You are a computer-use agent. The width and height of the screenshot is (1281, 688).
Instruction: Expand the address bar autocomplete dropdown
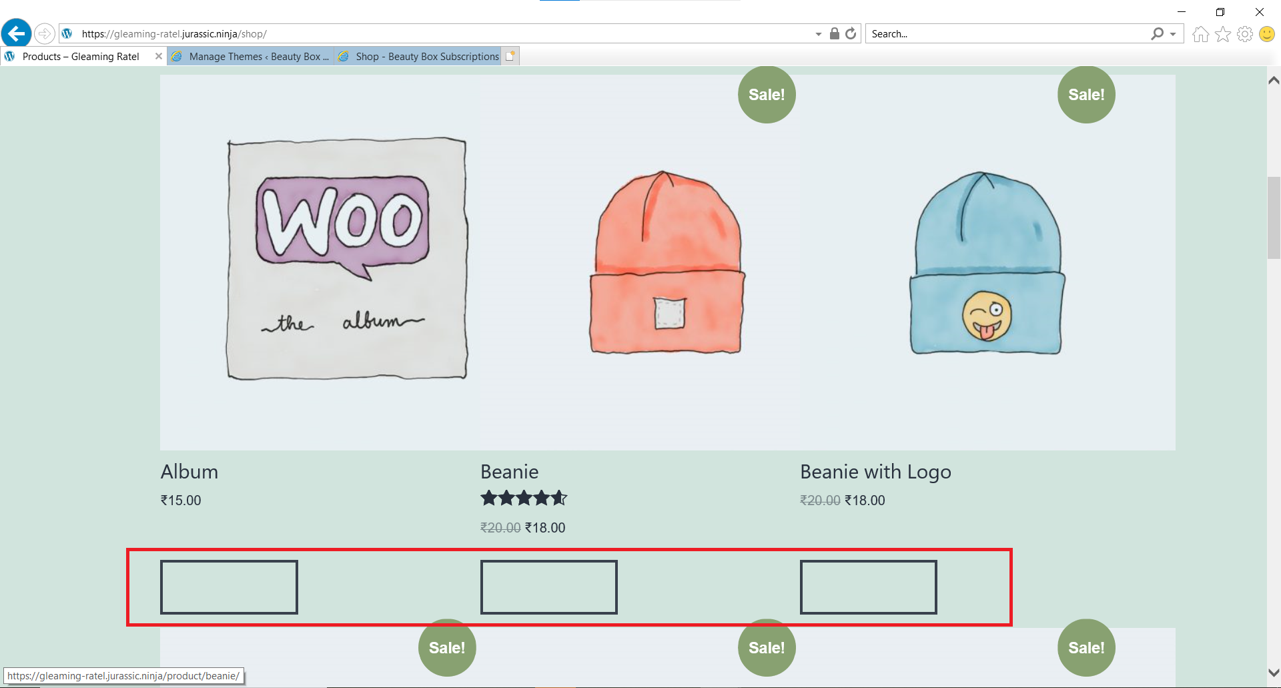(x=819, y=33)
